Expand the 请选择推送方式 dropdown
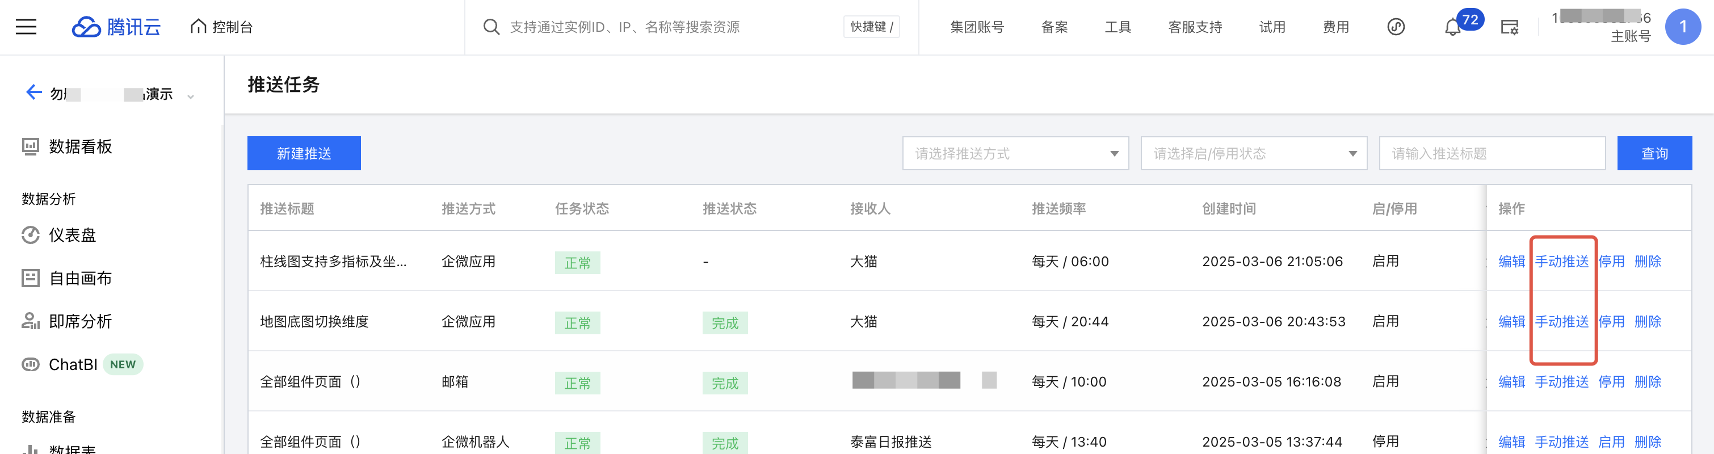This screenshot has width=1714, height=454. (x=1015, y=154)
